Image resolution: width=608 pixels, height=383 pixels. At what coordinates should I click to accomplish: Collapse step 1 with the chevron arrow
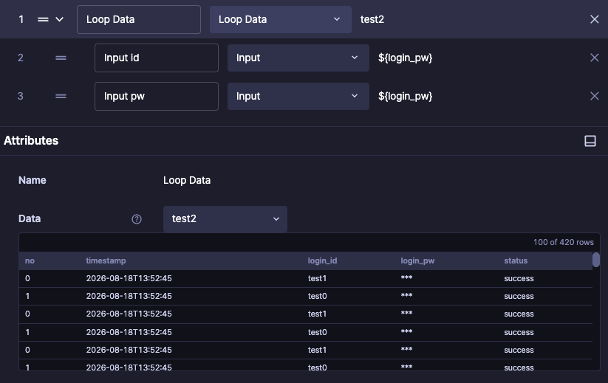click(x=59, y=19)
